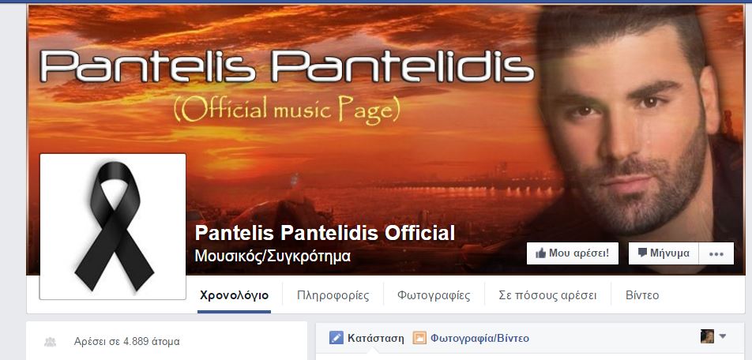Open the Πληροφορίες tab
Screen dimensions: 752x360
[333, 295]
